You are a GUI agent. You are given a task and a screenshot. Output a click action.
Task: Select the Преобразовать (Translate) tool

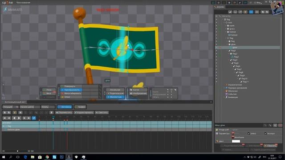(x=71, y=90)
